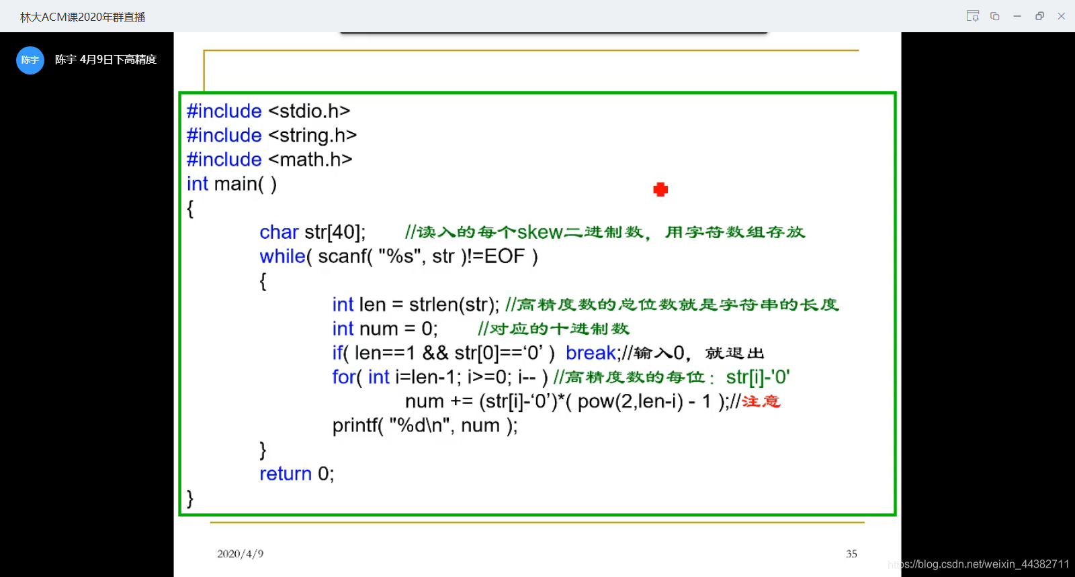This screenshot has width=1075, height=577.
Task: Click the line #include <stdio.h>
Action: click(x=268, y=111)
